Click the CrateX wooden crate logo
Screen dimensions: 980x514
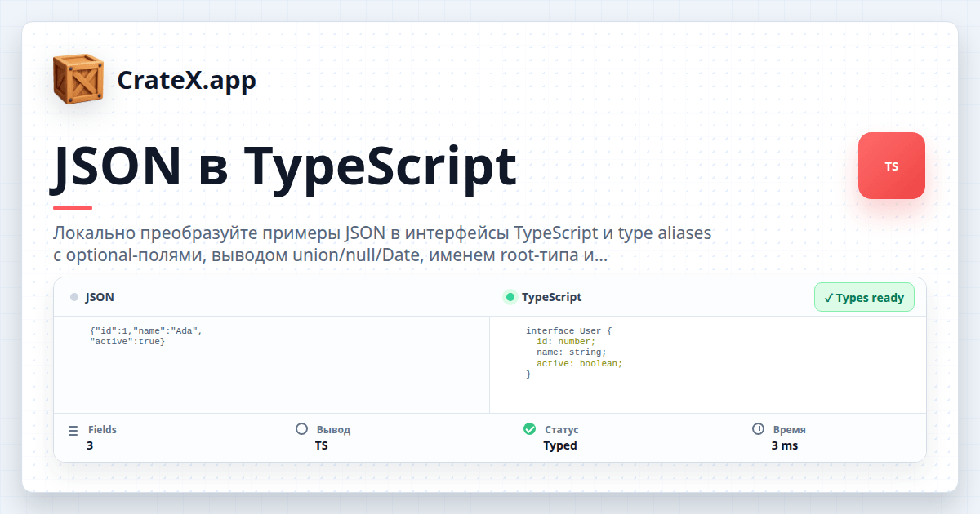tap(78, 79)
